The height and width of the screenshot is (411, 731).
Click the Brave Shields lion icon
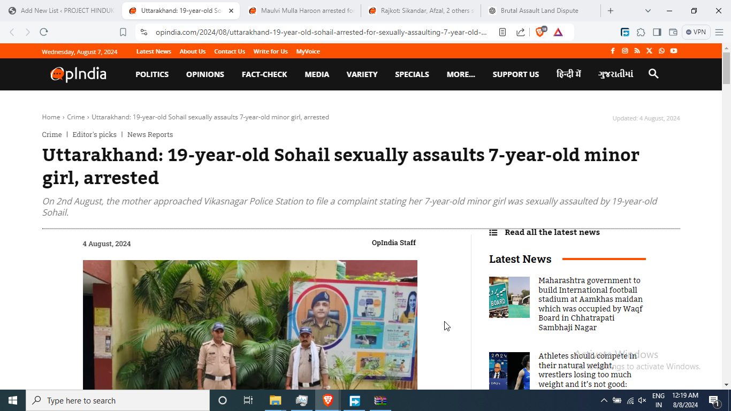540,32
